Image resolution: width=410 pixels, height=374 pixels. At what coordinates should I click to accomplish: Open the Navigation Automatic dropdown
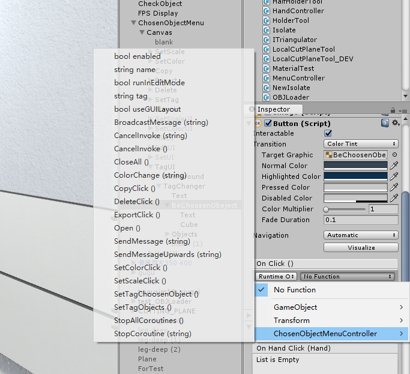pos(361,235)
